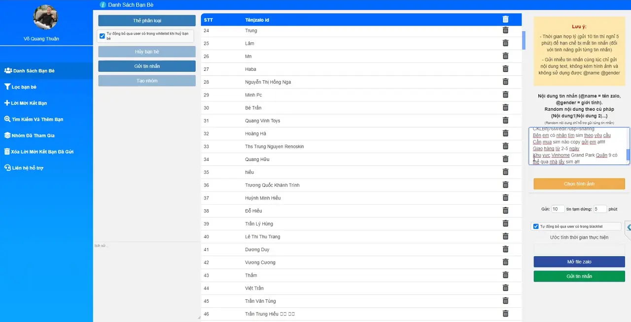Remove Hoàng Hà via trash icon
Viewport: 631px width, 322px height.
[x=505, y=133]
